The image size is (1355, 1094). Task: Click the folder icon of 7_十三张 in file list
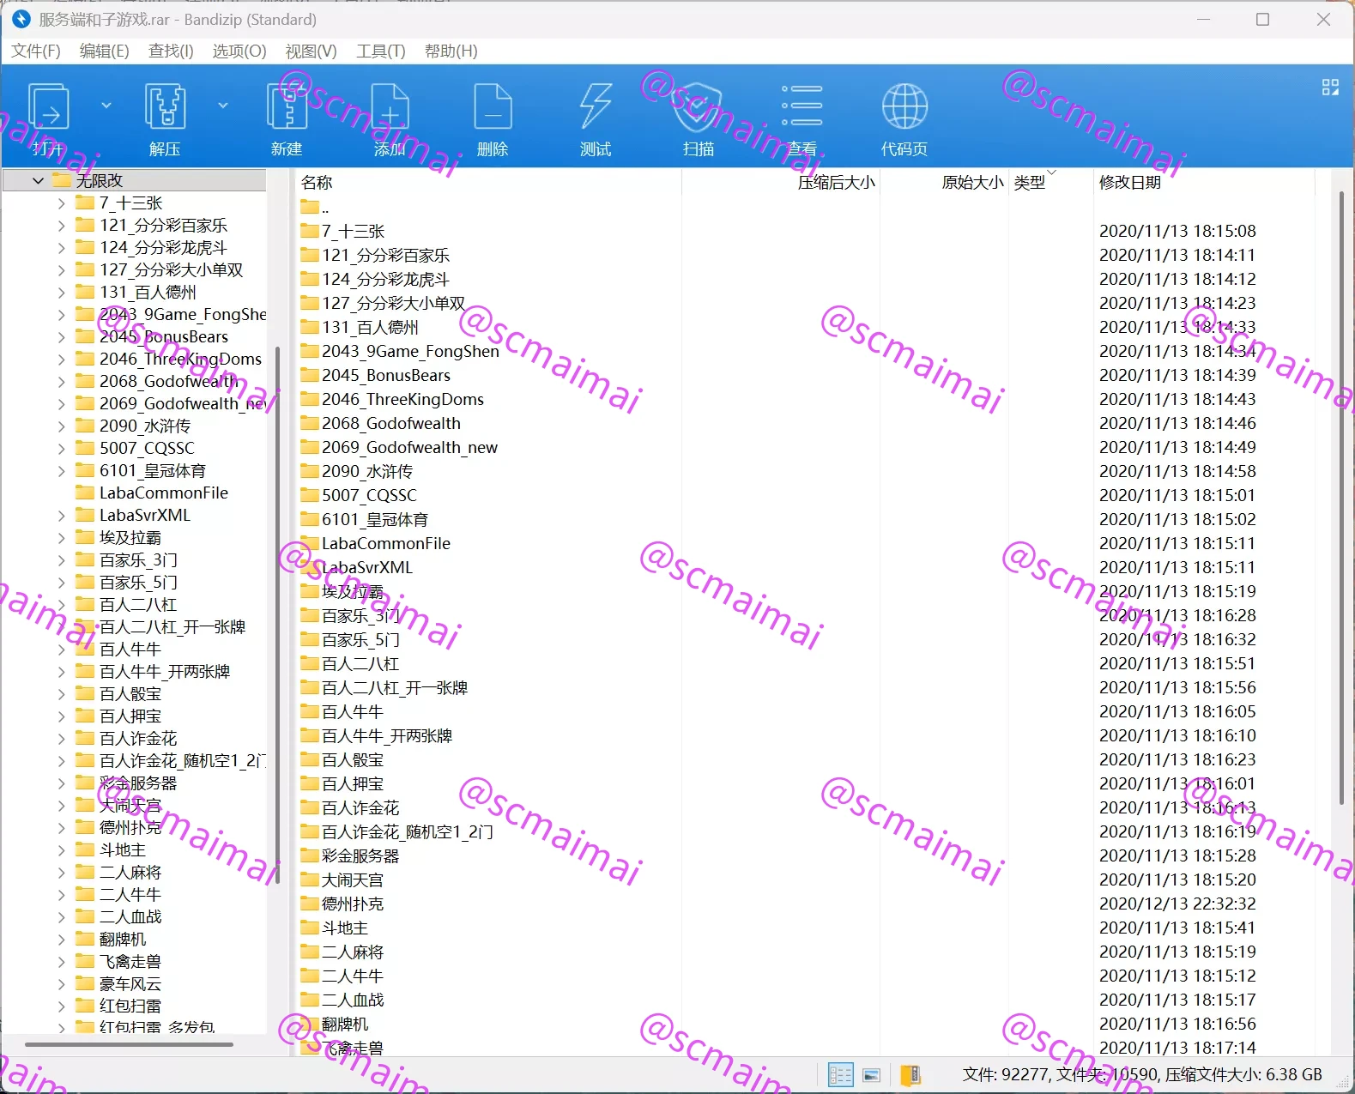pyautogui.click(x=310, y=231)
